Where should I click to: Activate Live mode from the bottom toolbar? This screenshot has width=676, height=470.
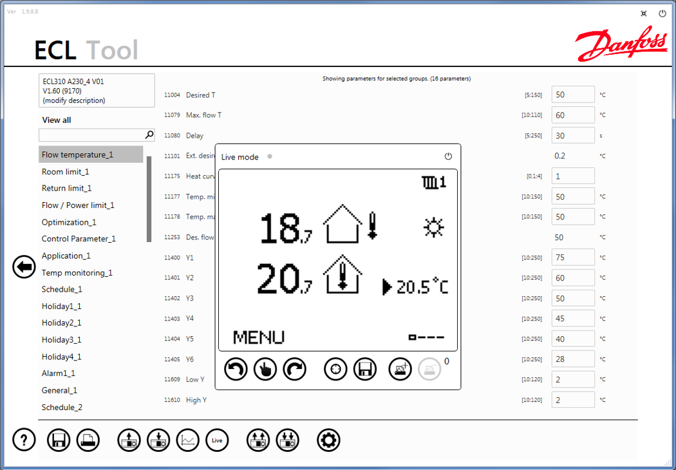click(x=217, y=440)
